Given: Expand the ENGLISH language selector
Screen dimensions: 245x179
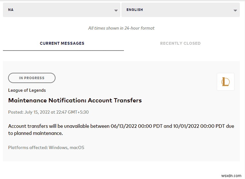Looking at the screenshot, I should pos(180,10).
